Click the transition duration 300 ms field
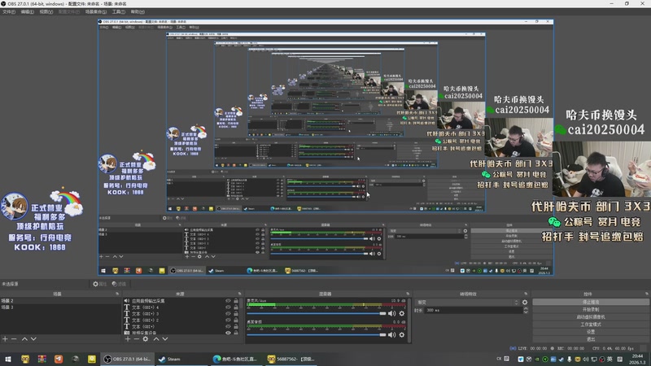 click(x=474, y=311)
